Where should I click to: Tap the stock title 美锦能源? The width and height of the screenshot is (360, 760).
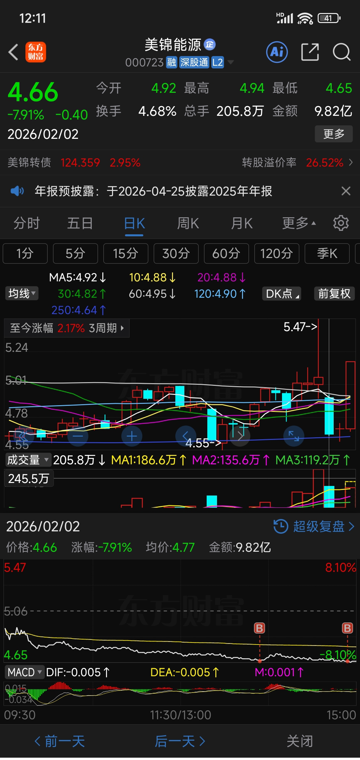coord(173,44)
